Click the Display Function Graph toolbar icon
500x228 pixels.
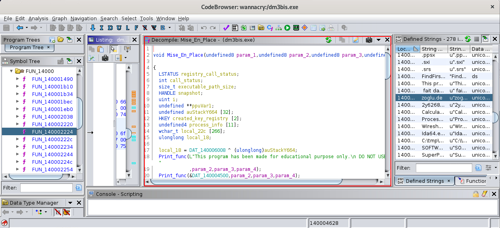(279, 28)
